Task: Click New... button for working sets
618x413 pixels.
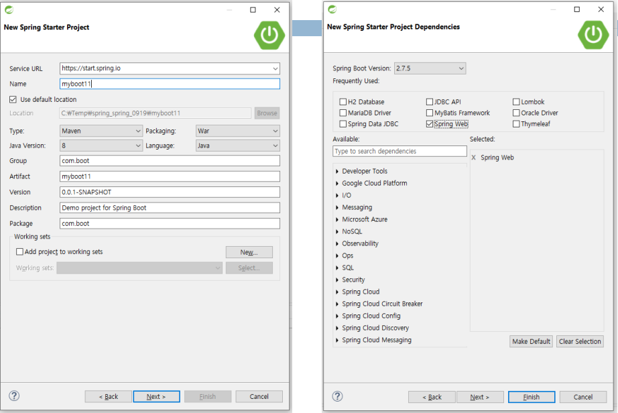Action: pyautogui.click(x=249, y=252)
